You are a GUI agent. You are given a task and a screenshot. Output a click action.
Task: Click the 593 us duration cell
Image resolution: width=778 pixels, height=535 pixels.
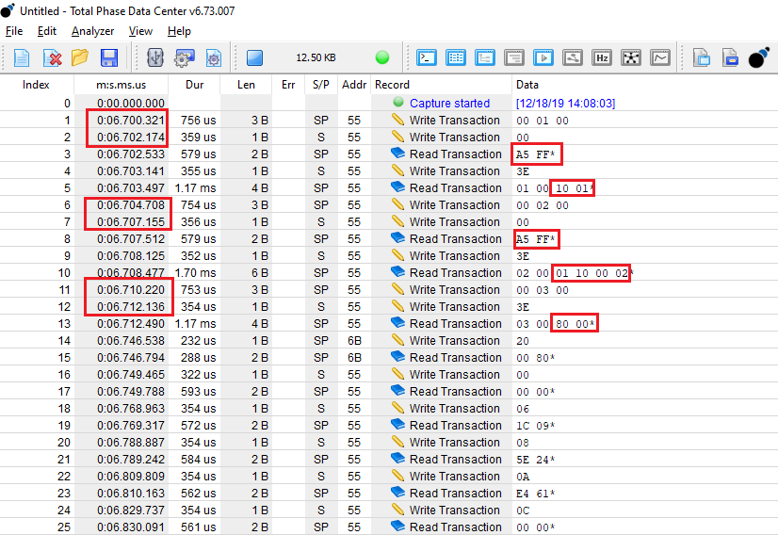[198, 392]
